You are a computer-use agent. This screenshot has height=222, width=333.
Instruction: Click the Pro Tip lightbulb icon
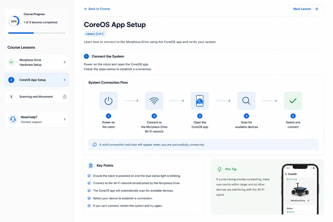coord(219,169)
